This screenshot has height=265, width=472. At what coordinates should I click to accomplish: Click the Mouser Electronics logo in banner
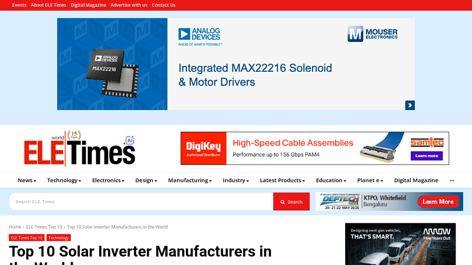click(372, 34)
